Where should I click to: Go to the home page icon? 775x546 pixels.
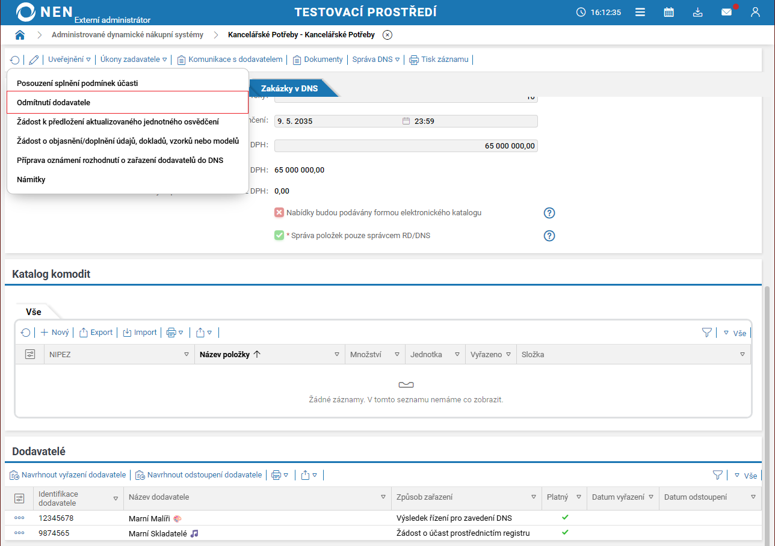point(20,35)
